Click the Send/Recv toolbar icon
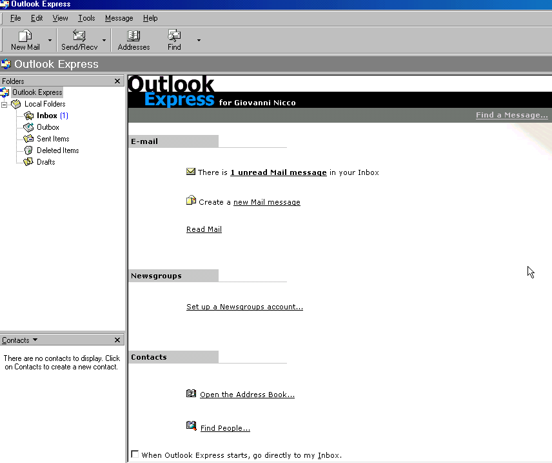This screenshot has height=463, width=552. point(79,36)
